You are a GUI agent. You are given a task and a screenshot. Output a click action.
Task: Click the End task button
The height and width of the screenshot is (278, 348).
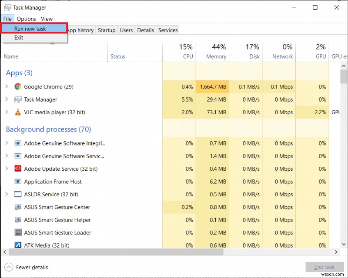[325, 267]
